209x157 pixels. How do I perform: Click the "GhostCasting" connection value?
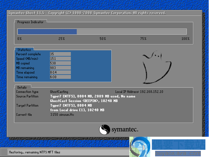[59, 92]
